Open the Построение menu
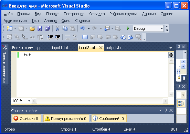Image resolution: width=190 pixels, height=134 pixels. 74,14
